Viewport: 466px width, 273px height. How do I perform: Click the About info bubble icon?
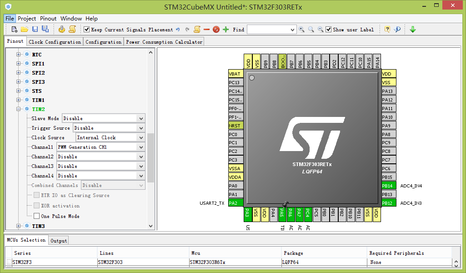point(397,29)
